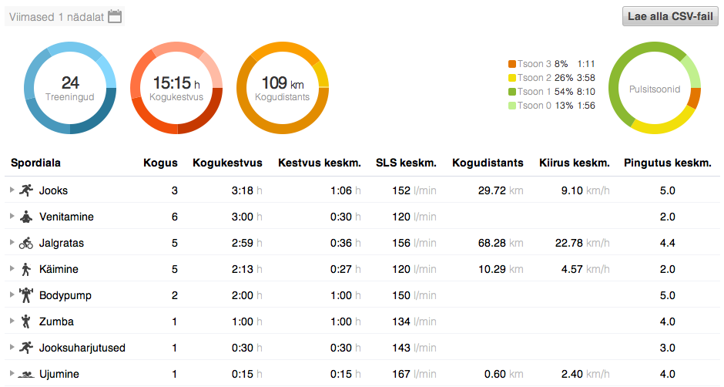724x387 pixels.
Task: Click the weightlifting icon for Bodypump
Action: 27,295
